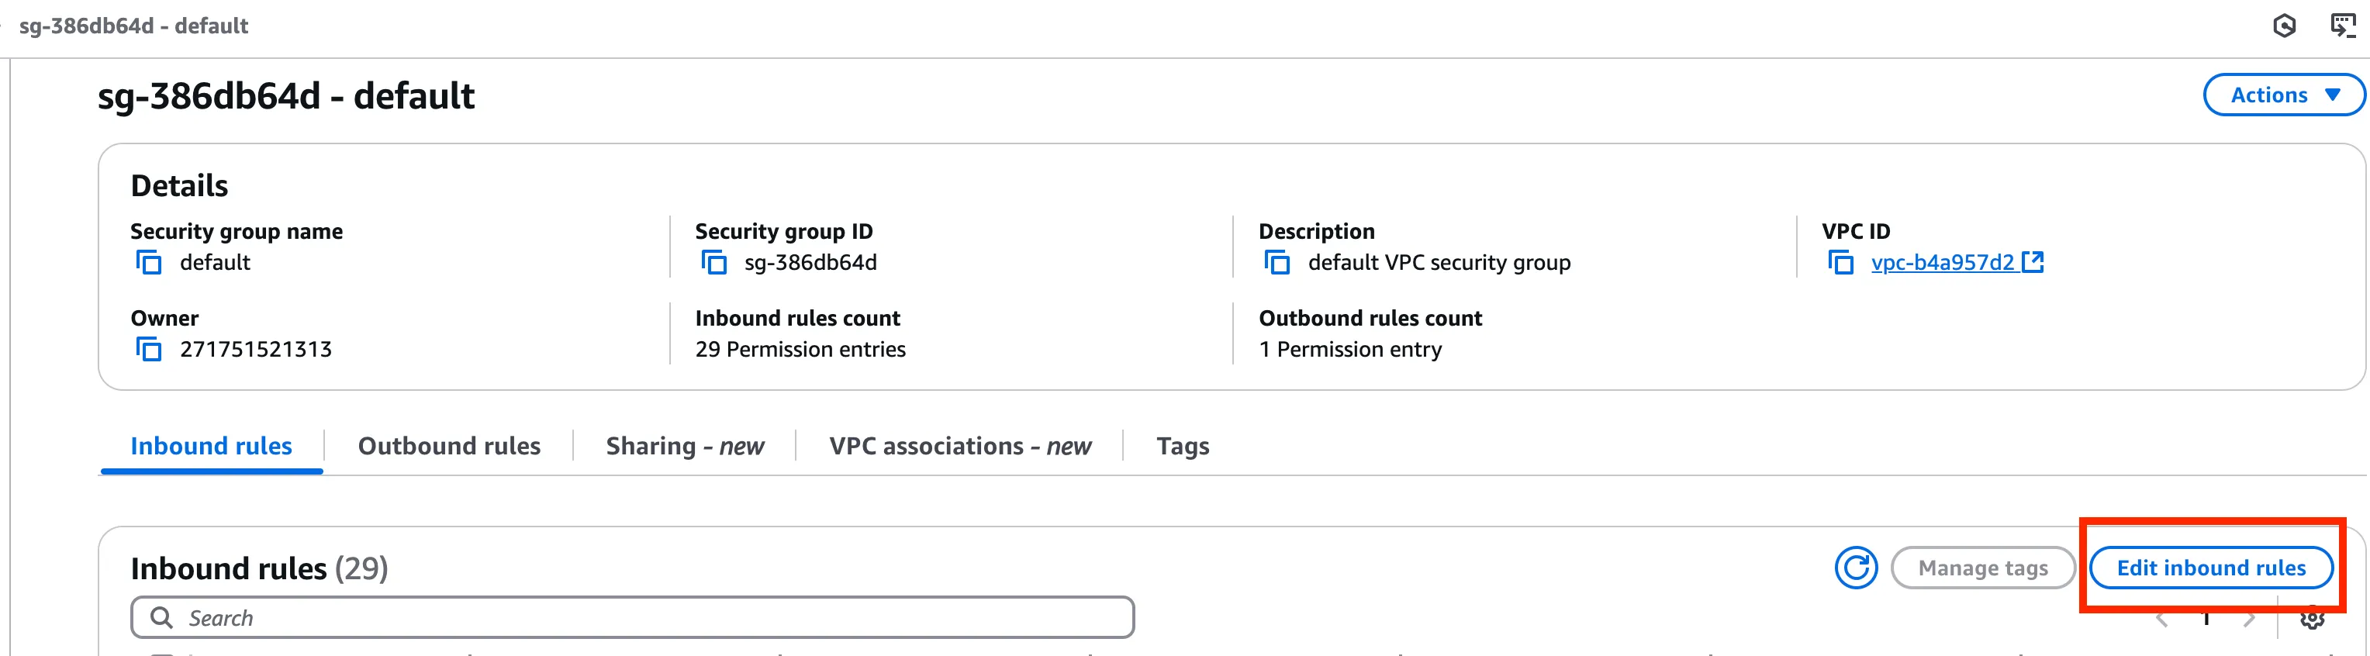Click the 'sg-386db64d' security group ID value
Image resolution: width=2370 pixels, height=656 pixels.
[810, 263]
